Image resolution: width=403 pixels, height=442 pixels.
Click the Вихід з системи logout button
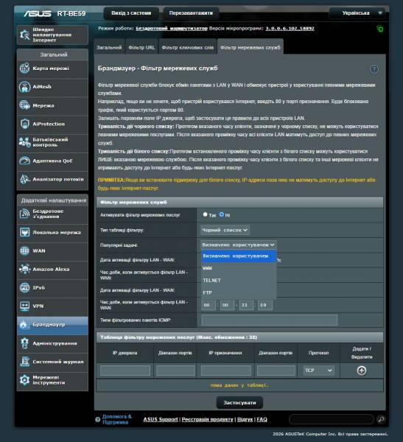coord(131,13)
